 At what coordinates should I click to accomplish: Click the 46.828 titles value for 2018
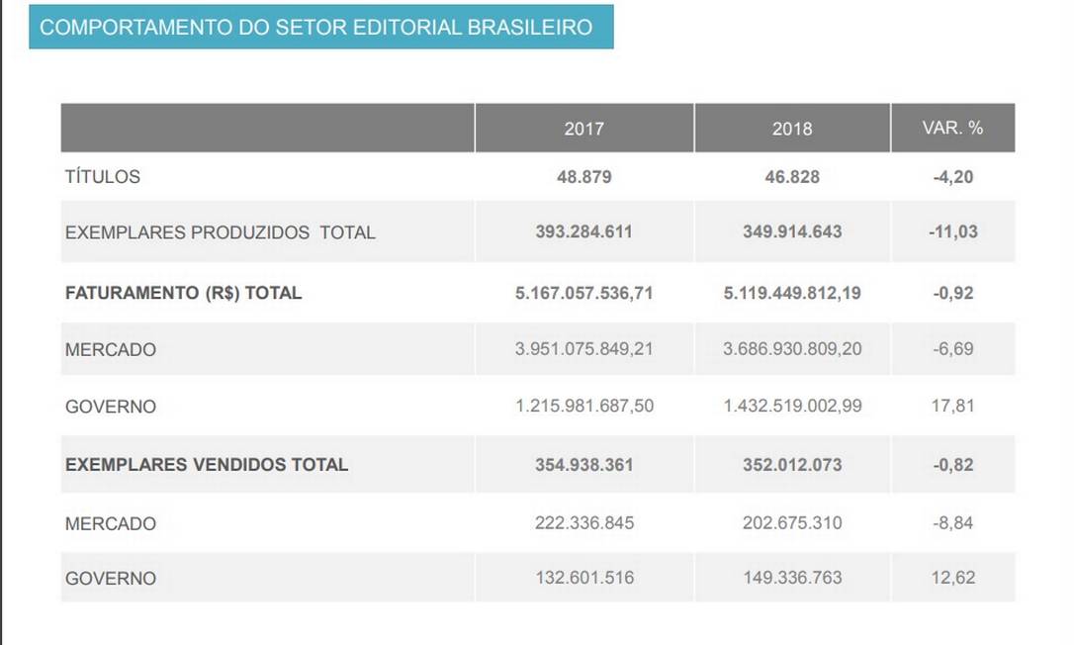coord(791,177)
